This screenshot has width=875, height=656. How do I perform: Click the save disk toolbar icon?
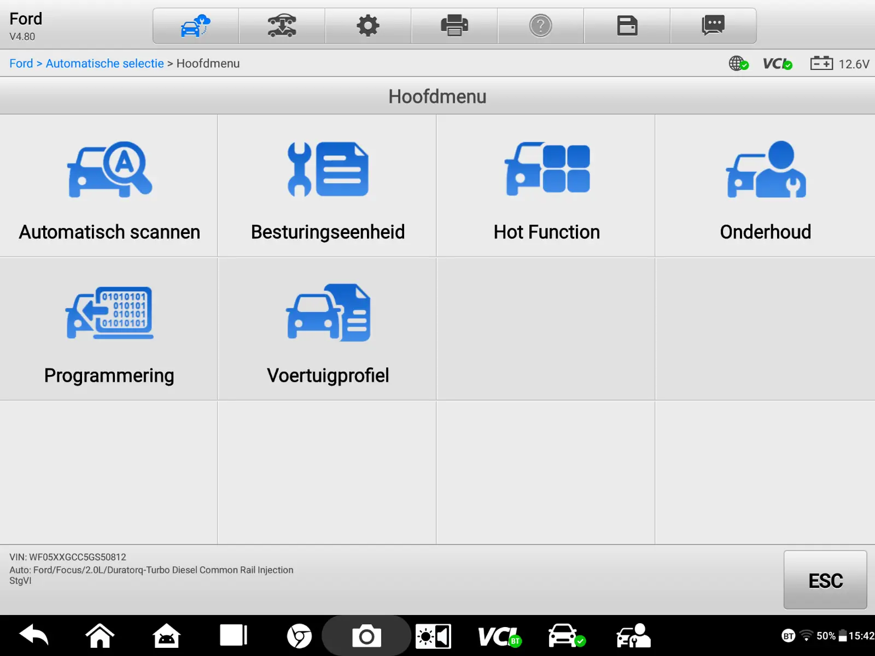(x=627, y=26)
